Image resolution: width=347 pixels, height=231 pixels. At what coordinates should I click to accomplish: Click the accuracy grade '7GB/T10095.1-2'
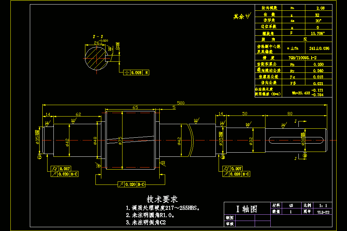coord(302,58)
